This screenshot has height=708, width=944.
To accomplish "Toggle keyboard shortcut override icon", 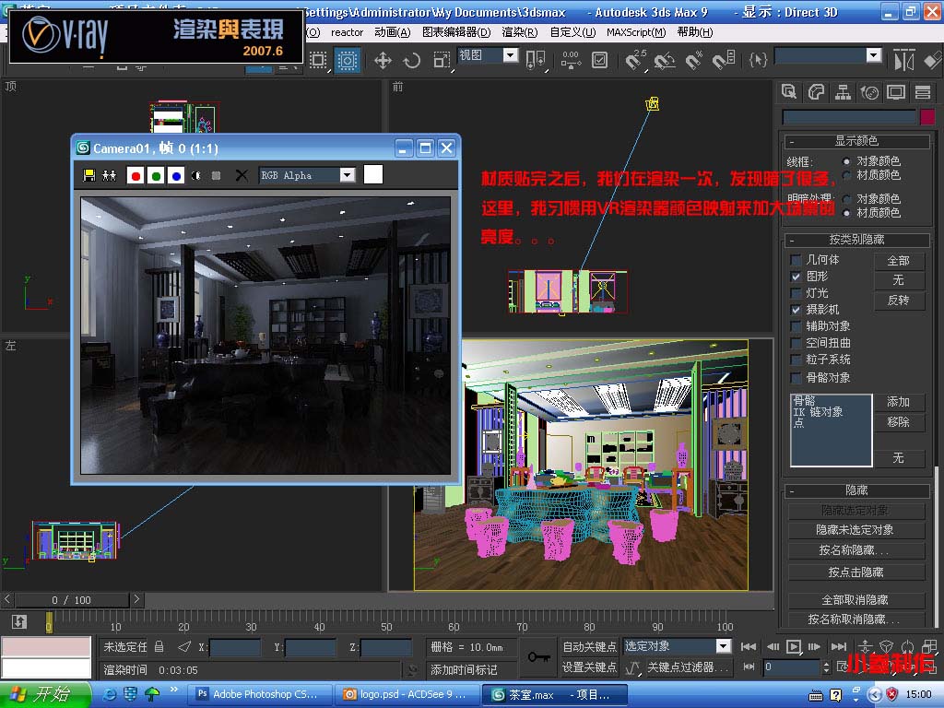I will point(599,60).
